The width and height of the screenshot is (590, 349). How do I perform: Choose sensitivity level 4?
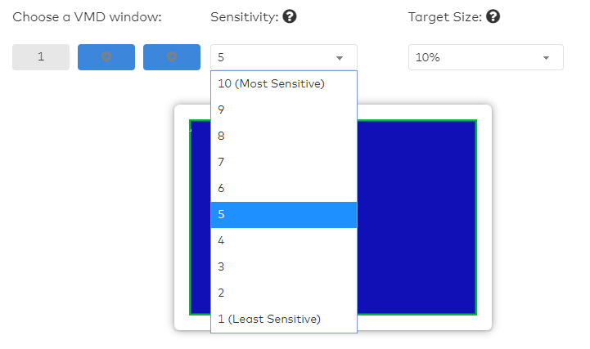coord(283,240)
